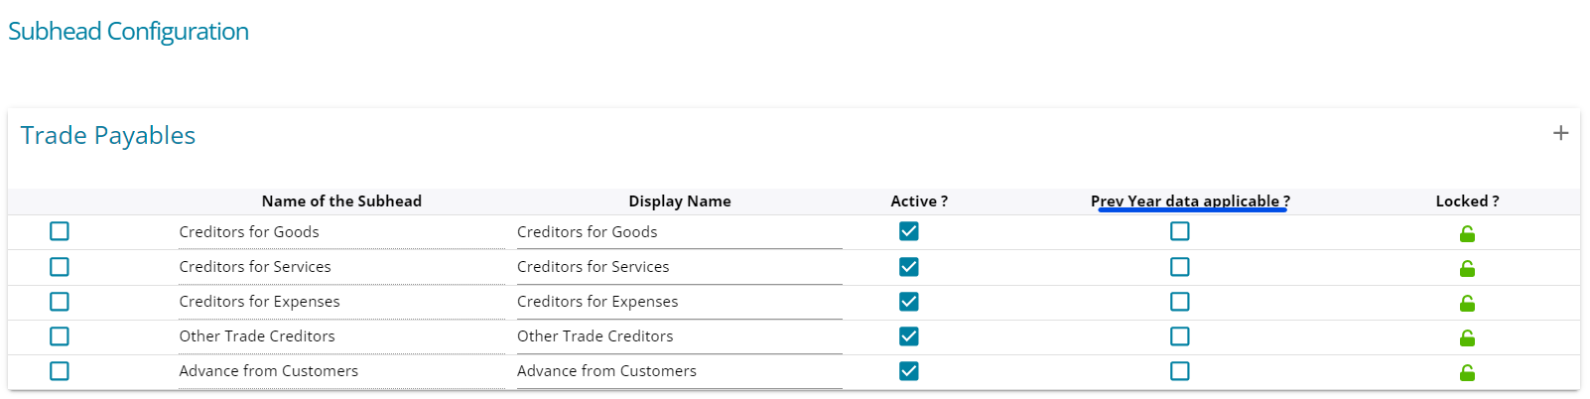This screenshot has height=399, width=1590.
Task: Toggle the lock for Creditors for Services
Action: 1467,268
